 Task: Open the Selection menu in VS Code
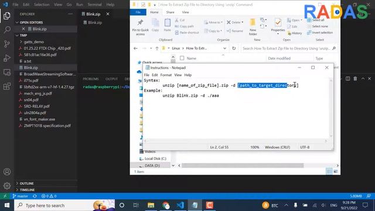click(x=42, y=5)
